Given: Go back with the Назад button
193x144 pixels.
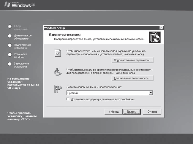Looking at the screenshot, I should [x=113, y=112].
